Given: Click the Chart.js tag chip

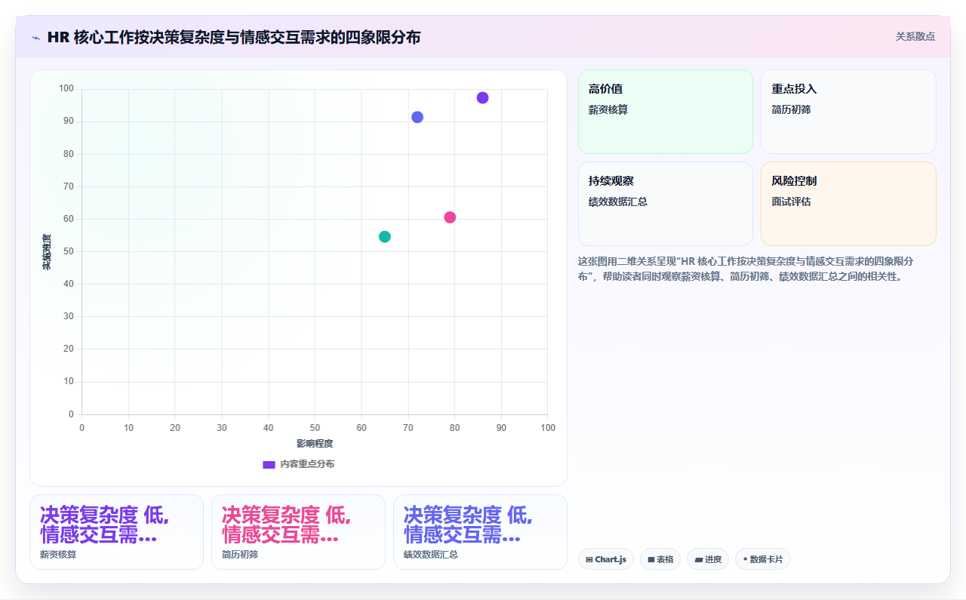Looking at the screenshot, I should coord(606,559).
